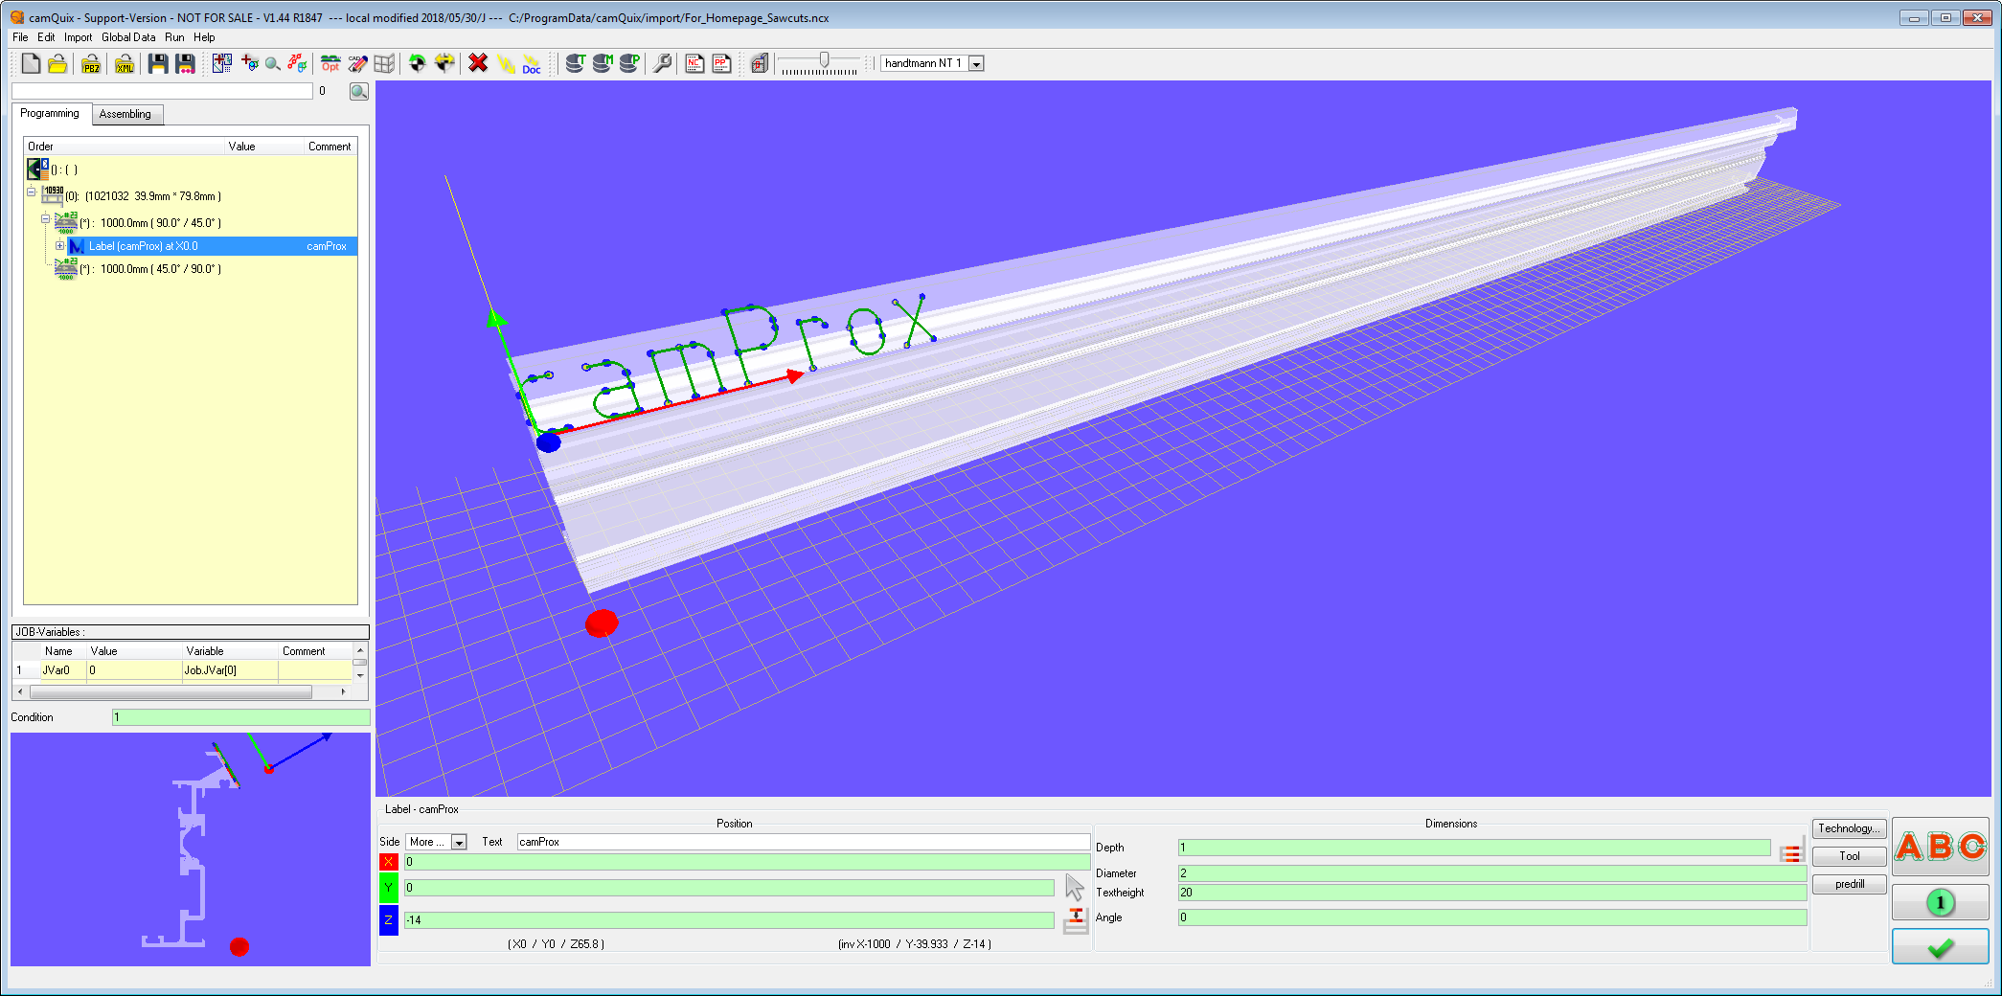
Task: Select the Label (camProx) at X0.0 row
Action: pyautogui.click(x=211, y=246)
